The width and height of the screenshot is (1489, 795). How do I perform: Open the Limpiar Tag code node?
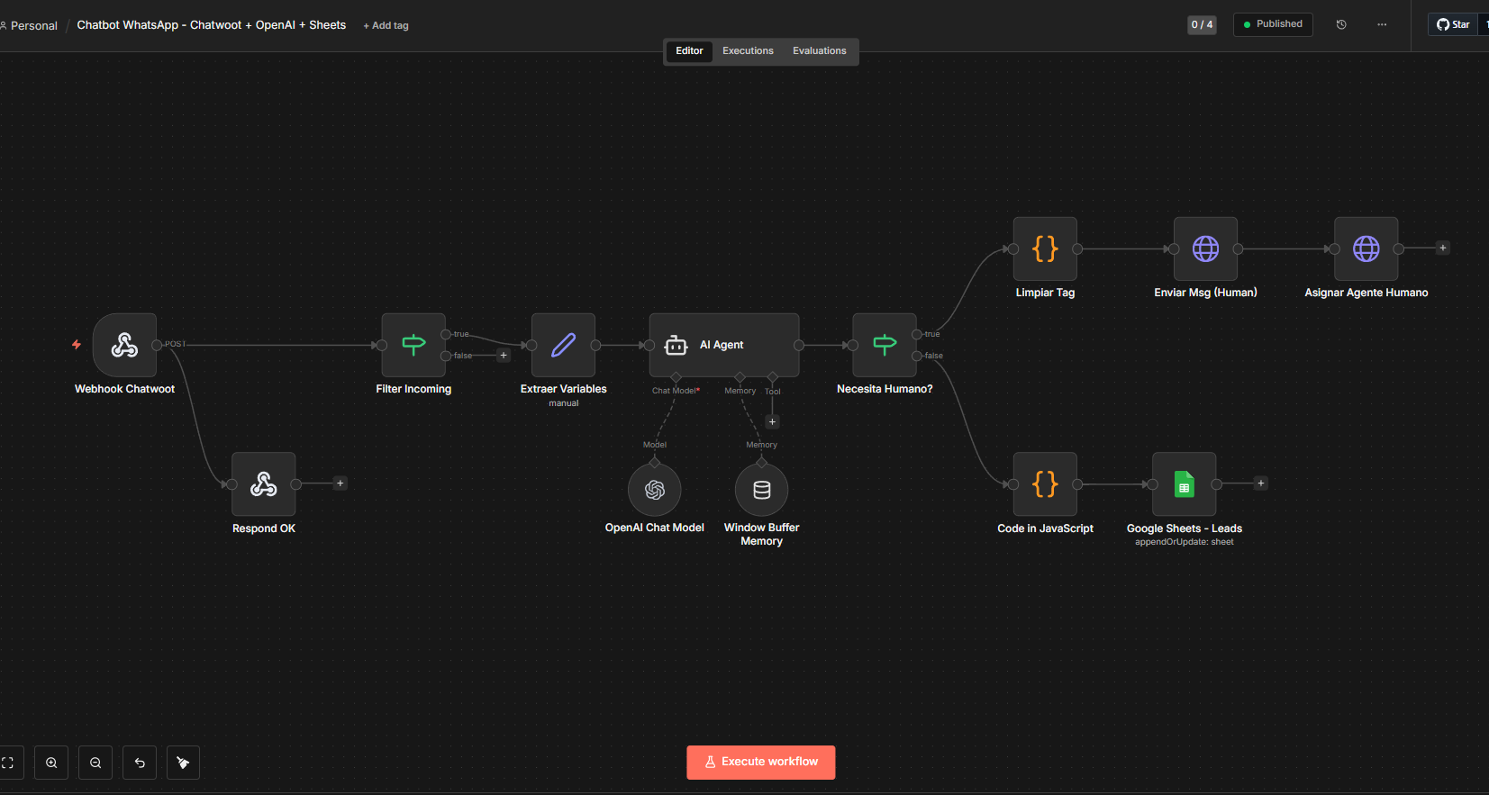click(1045, 248)
